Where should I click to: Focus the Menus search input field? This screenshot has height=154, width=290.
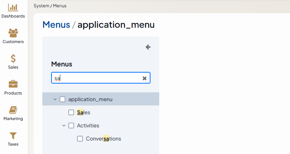click(97, 78)
